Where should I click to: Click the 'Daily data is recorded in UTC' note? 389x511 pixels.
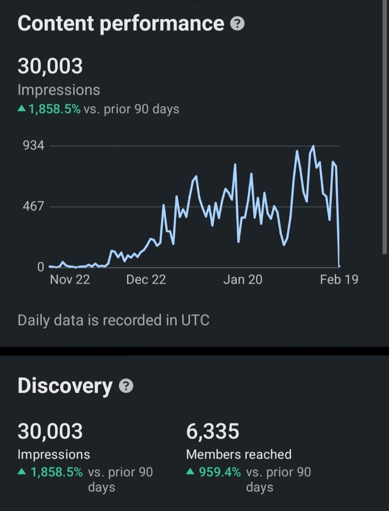(113, 320)
